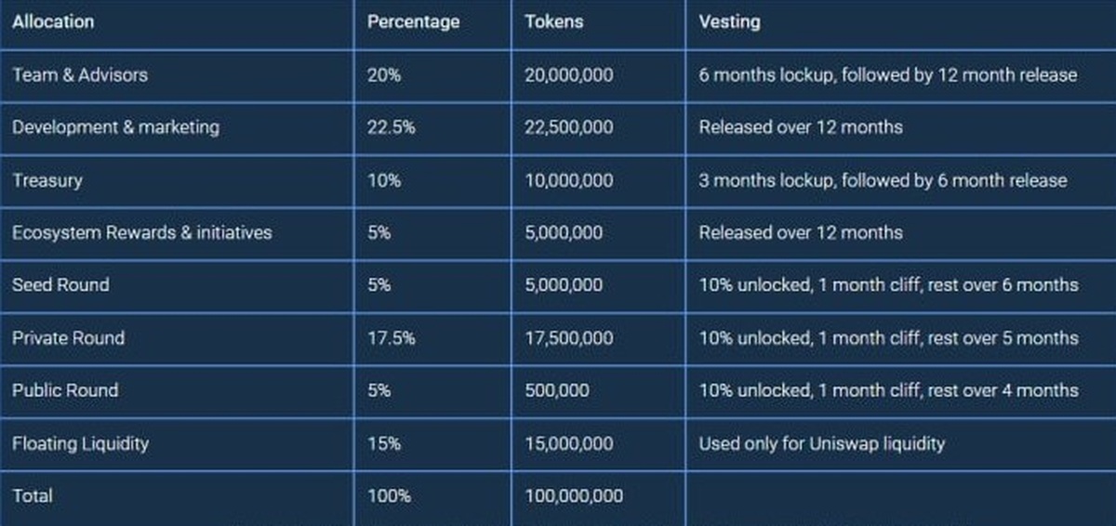
Task: Click the Uniswap liquidity vesting text
Action: point(821,443)
